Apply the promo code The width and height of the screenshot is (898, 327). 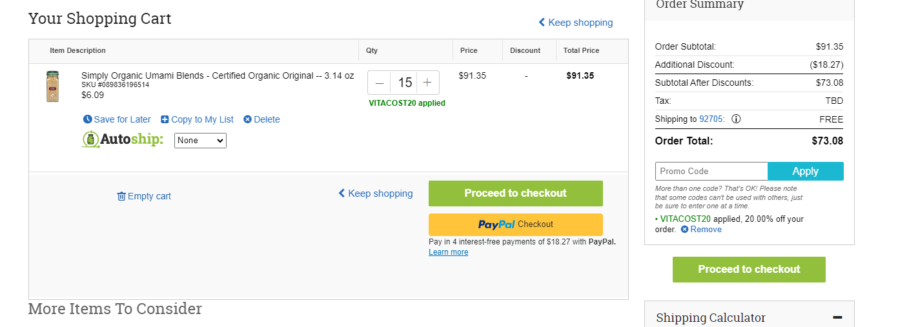click(806, 171)
